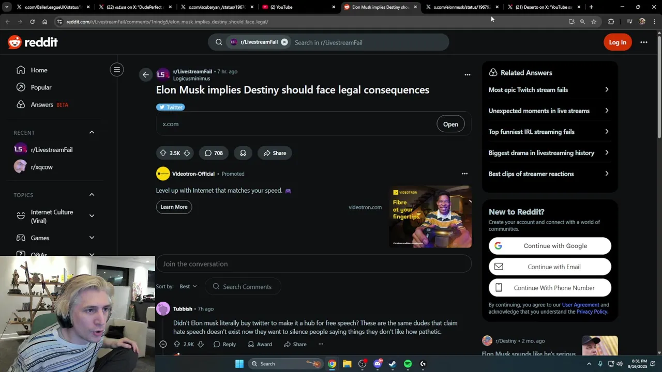Log in to Reddit
This screenshot has width=662, height=372.
(x=618, y=42)
